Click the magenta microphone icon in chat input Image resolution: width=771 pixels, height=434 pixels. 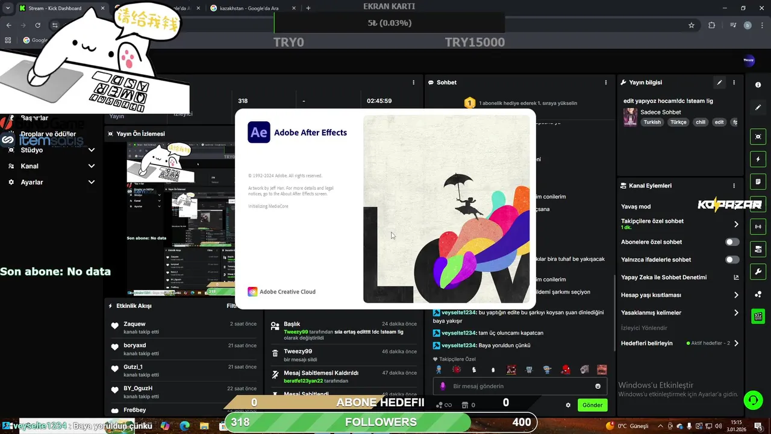click(443, 386)
